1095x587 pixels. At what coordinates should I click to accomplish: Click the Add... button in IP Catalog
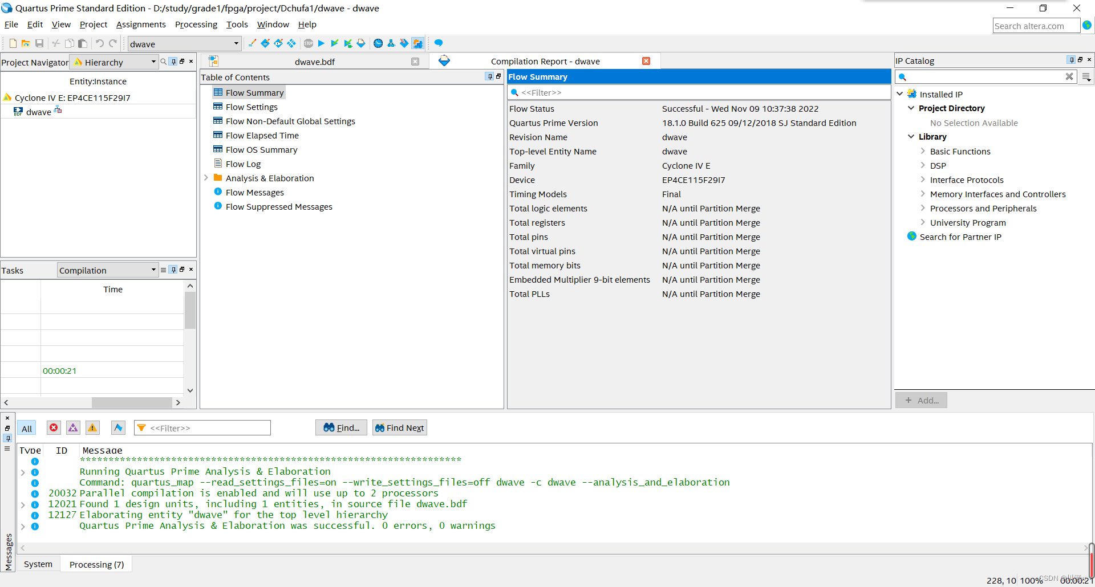(x=921, y=400)
